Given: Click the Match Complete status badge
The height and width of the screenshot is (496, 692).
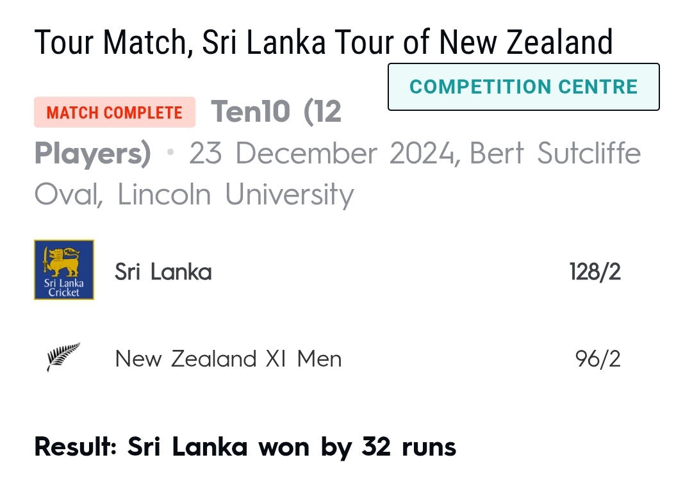Looking at the screenshot, I should [x=115, y=112].
